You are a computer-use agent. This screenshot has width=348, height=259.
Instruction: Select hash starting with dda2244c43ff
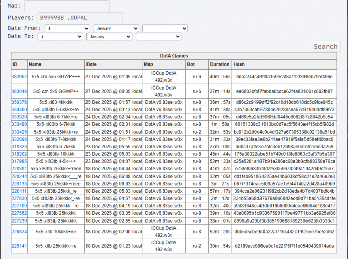[x=284, y=77]
